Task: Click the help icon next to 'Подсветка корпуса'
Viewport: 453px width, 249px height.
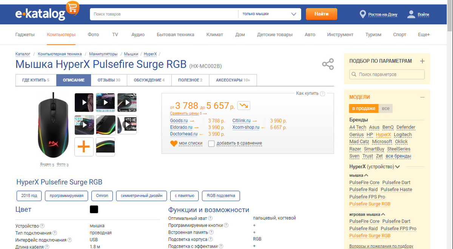Action: tap(210, 239)
